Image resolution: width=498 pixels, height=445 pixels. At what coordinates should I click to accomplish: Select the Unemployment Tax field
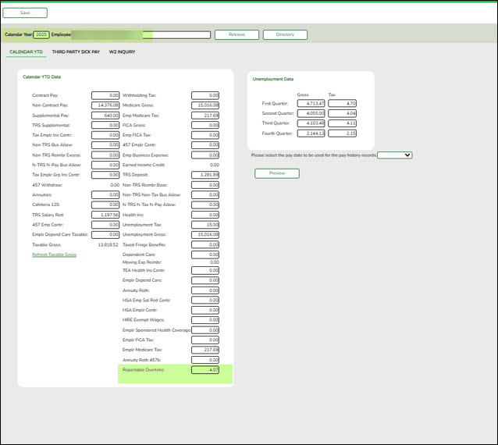pyautogui.click(x=205, y=225)
